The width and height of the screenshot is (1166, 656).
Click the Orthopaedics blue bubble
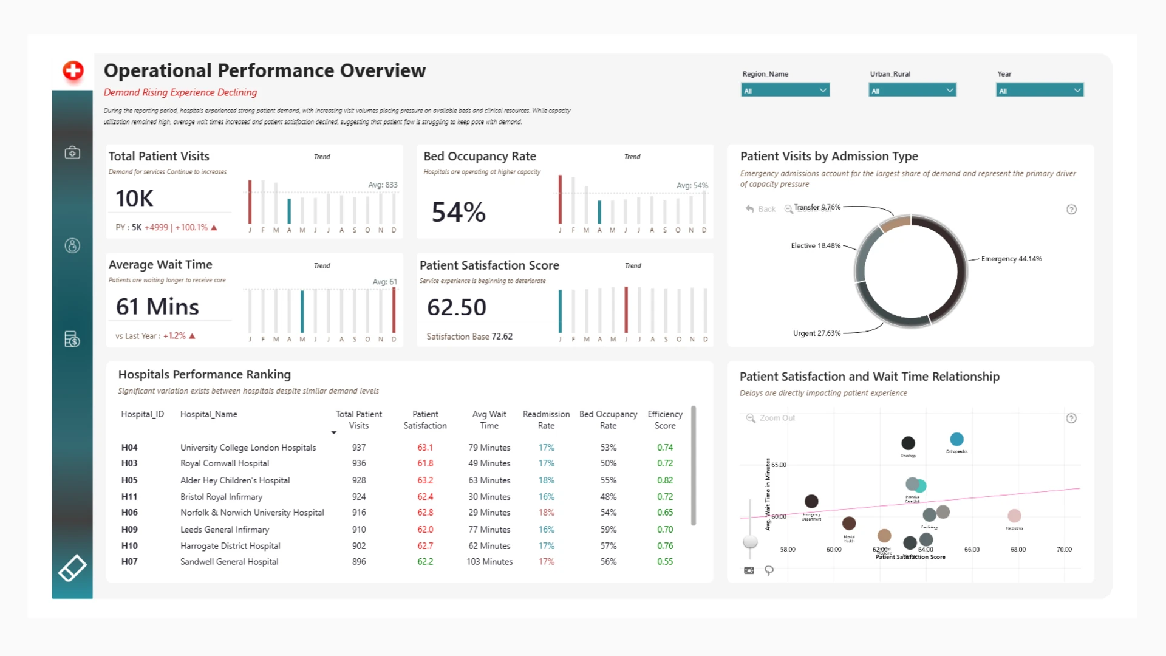[x=956, y=439]
